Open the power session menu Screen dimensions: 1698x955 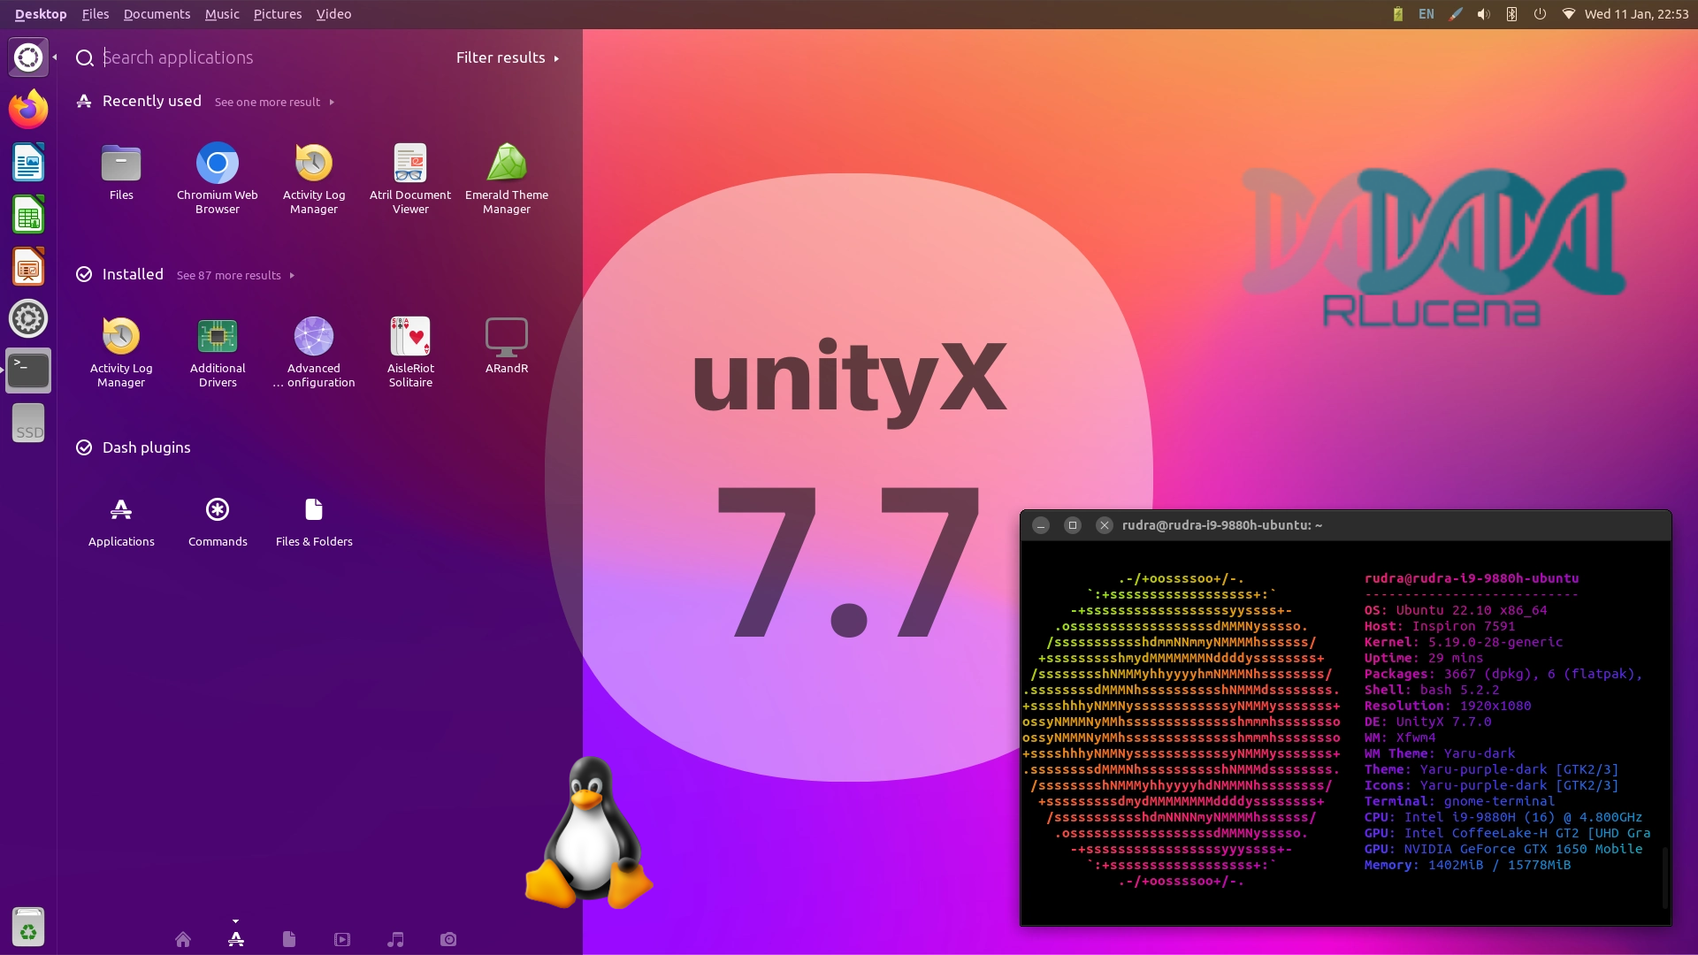pos(1540,14)
